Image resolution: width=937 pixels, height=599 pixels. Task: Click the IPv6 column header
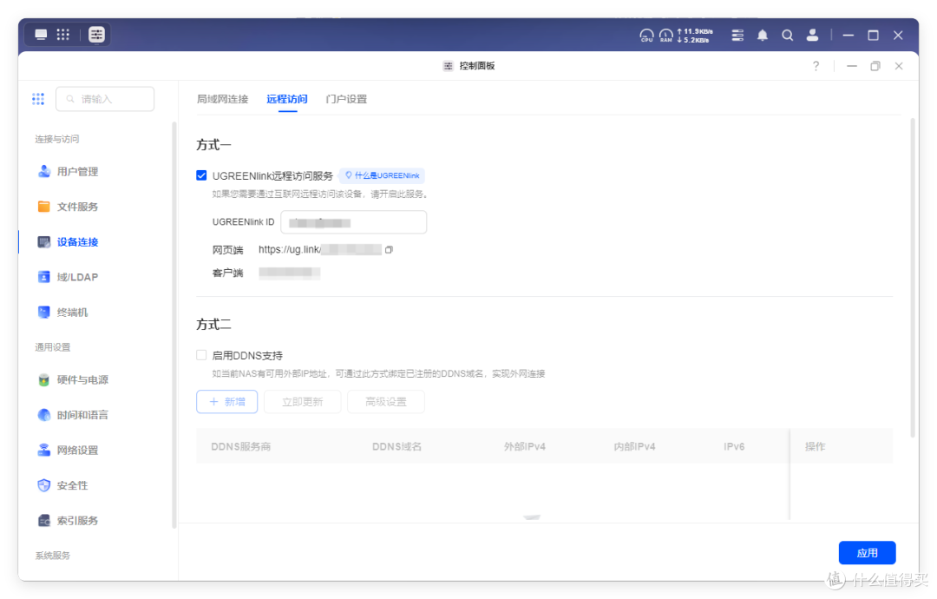(734, 446)
